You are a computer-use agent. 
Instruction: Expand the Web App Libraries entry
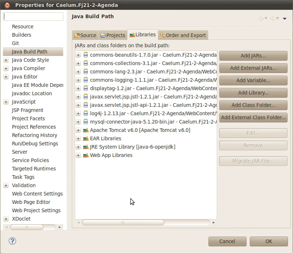coord(78,156)
